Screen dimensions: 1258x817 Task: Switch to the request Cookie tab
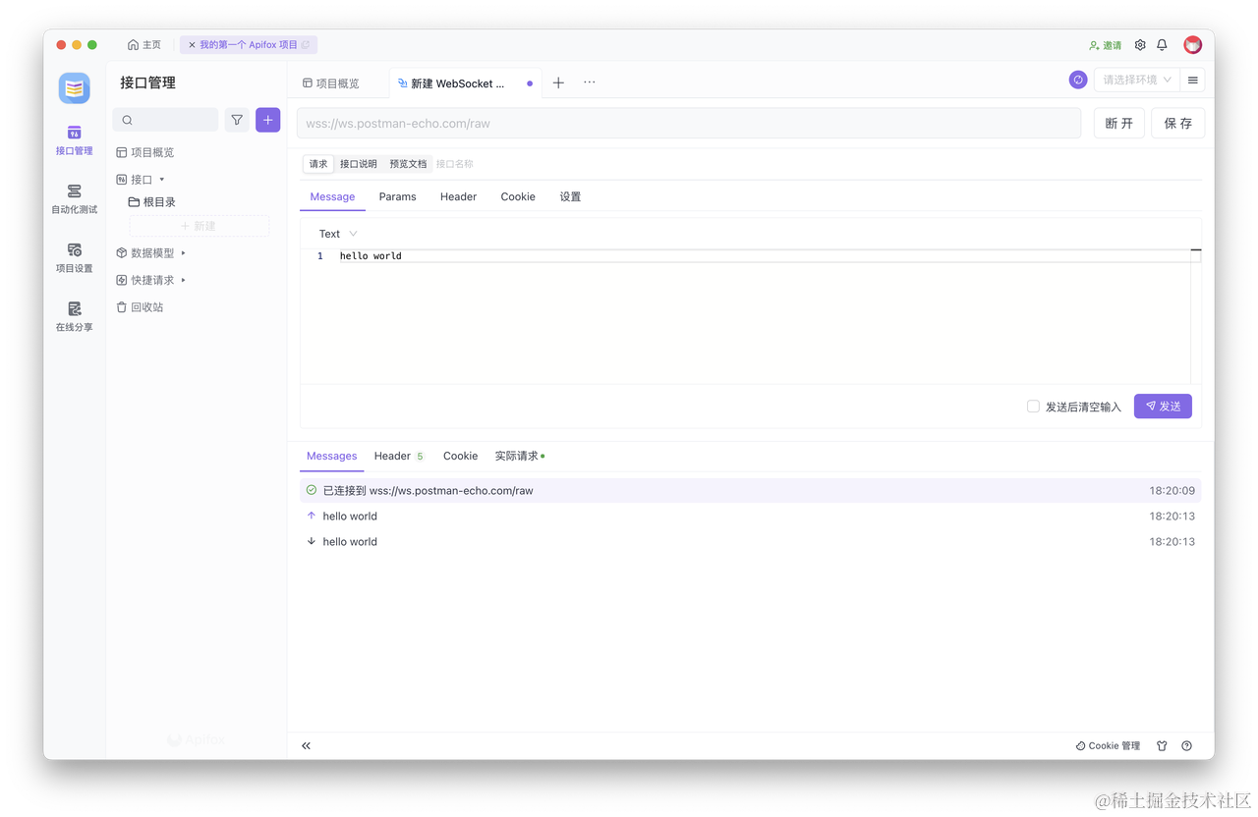click(518, 196)
